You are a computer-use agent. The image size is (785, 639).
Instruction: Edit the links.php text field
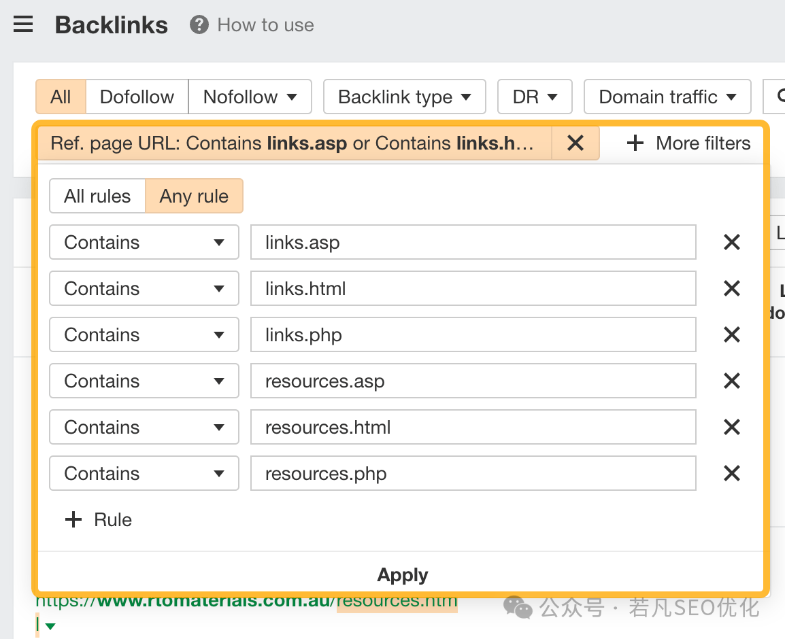[x=473, y=334]
